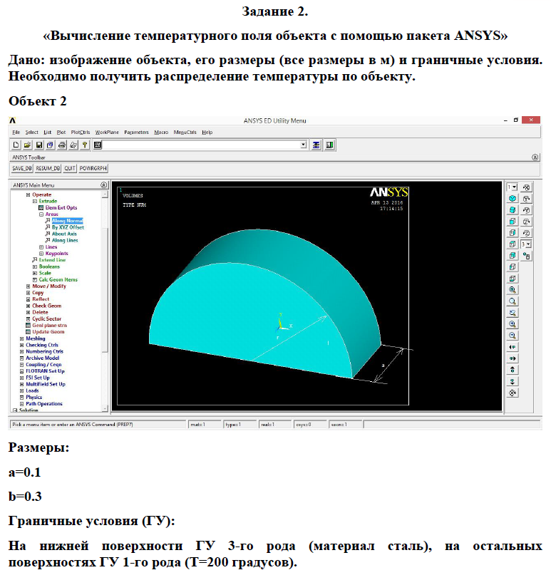Click the Save Analysis floppy disk icon
Image resolution: width=551 pixels, height=575 pixels.
click(39, 145)
